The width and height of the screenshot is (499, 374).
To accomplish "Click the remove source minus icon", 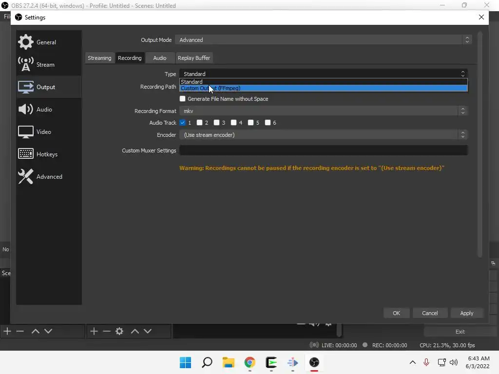I will (x=107, y=331).
